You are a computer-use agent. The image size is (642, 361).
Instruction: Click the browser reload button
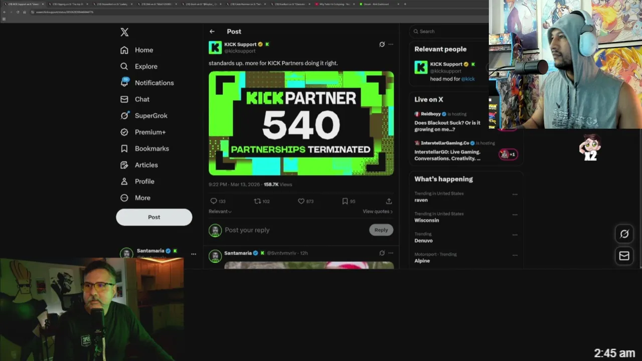[18, 12]
